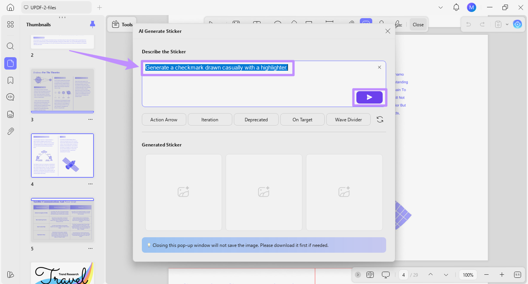Image resolution: width=528 pixels, height=284 pixels.
Task: Open the user account avatar M
Action: [471, 7]
